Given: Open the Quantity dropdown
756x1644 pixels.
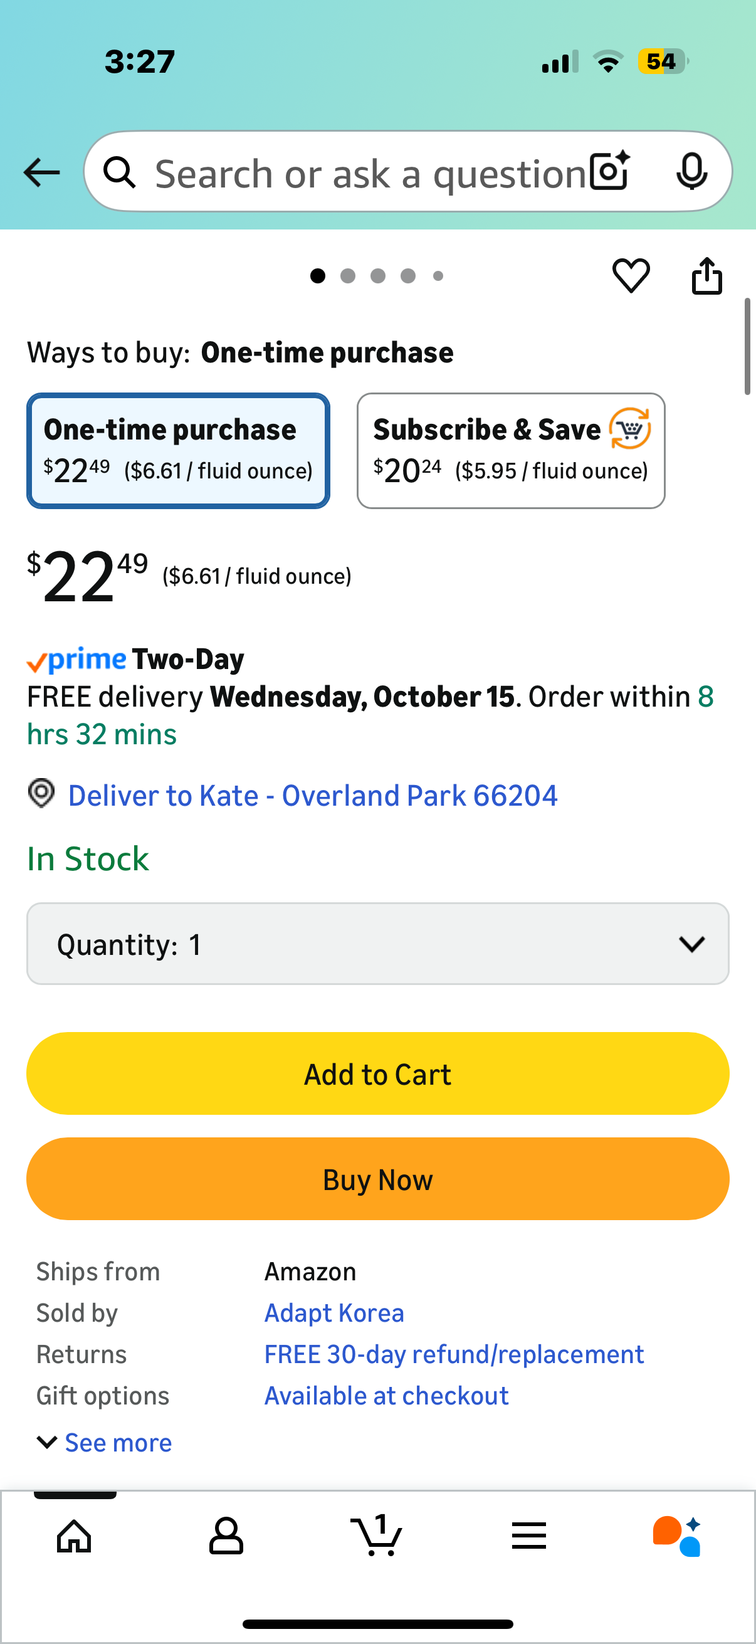Looking at the screenshot, I should 377,943.
